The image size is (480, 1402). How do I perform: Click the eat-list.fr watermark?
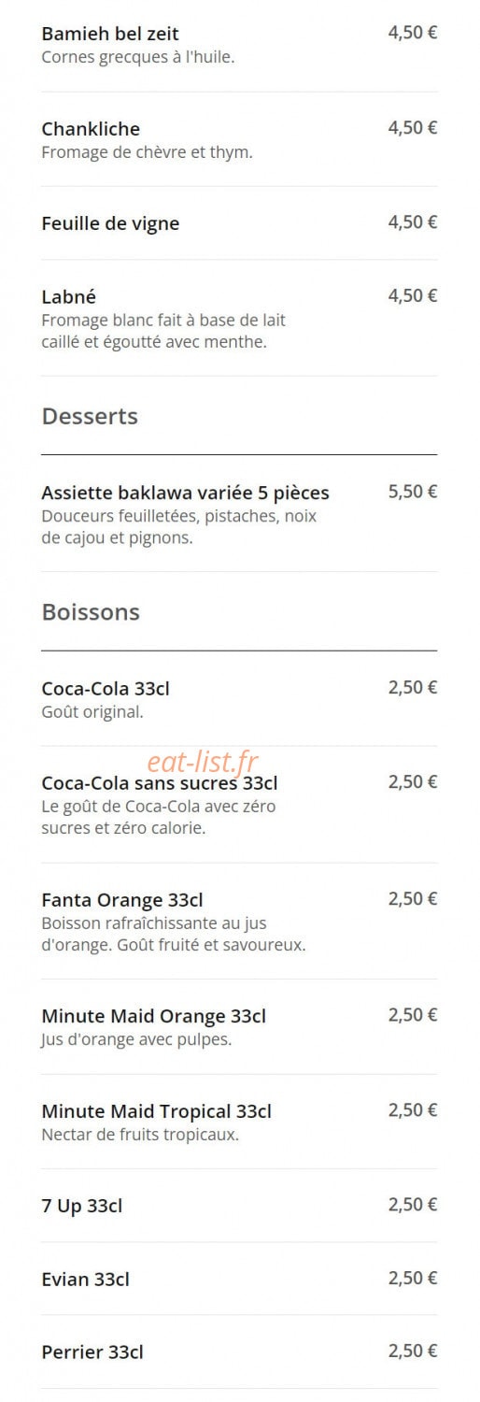202,763
